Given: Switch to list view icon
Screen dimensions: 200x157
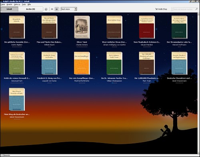Looking at the screenshot, I should [52, 9].
